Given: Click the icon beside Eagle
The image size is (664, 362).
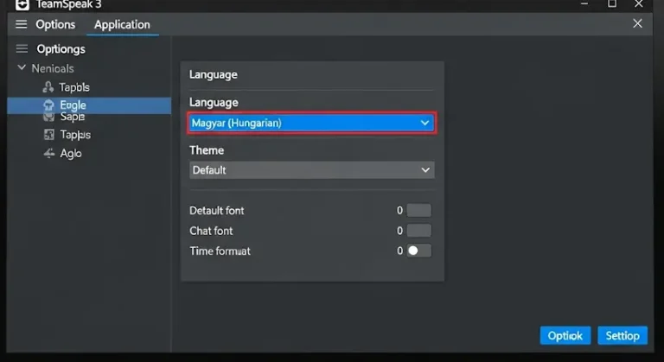Looking at the screenshot, I should coord(48,105).
